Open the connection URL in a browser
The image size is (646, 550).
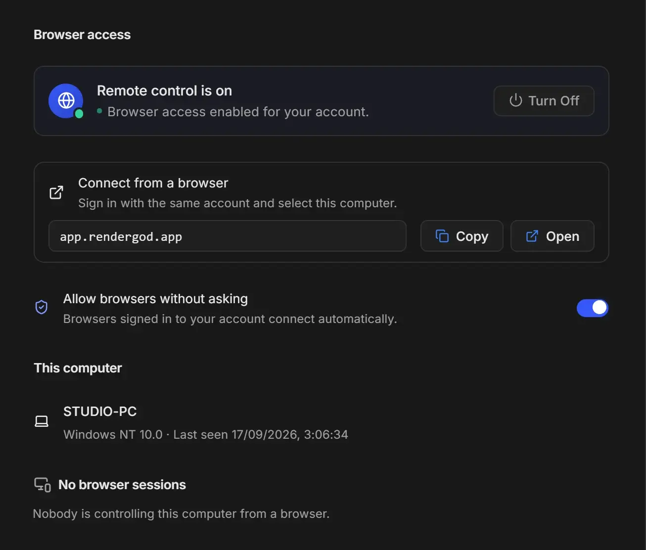[x=552, y=236]
